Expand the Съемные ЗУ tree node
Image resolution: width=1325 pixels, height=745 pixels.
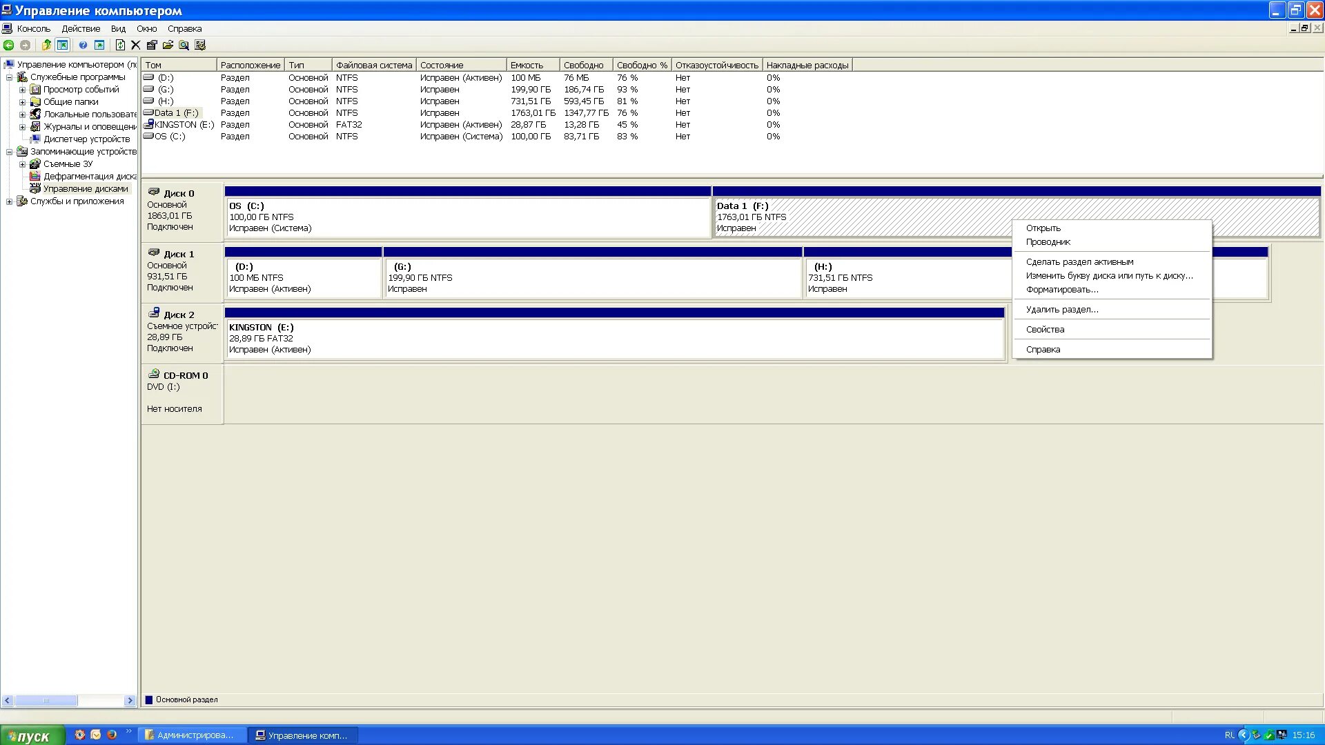[x=22, y=164]
